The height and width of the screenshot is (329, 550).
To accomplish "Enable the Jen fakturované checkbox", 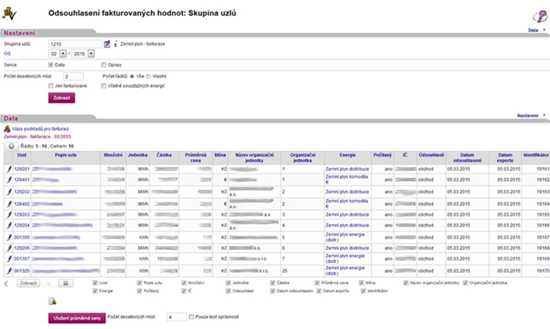I will [x=51, y=86].
